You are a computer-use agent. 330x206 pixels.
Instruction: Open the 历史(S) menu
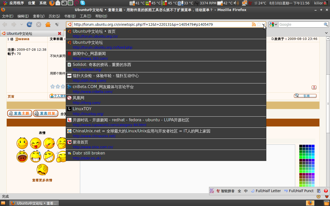54,16
